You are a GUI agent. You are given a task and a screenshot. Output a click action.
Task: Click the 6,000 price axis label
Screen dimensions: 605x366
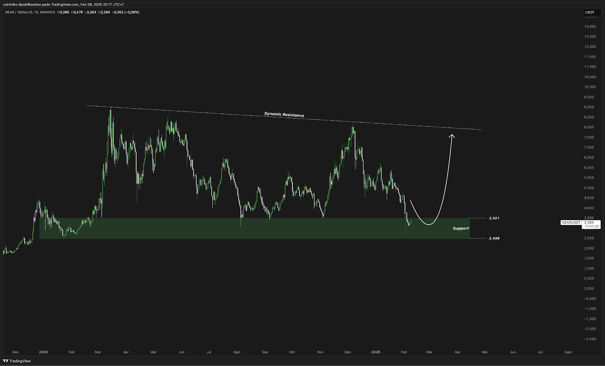[x=589, y=168]
